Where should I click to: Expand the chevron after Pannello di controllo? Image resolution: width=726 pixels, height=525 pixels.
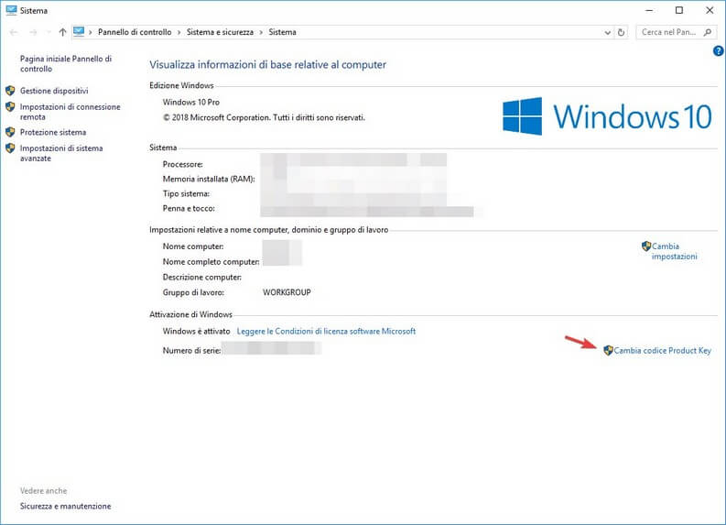point(179,32)
